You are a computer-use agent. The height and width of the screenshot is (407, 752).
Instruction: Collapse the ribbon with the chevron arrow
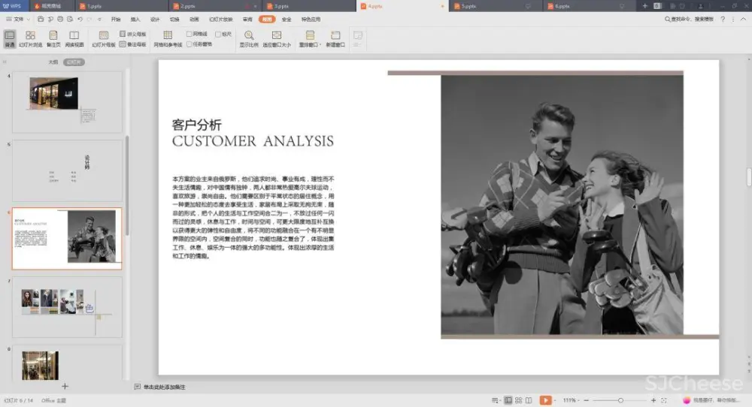pyautogui.click(x=743, y=19)
